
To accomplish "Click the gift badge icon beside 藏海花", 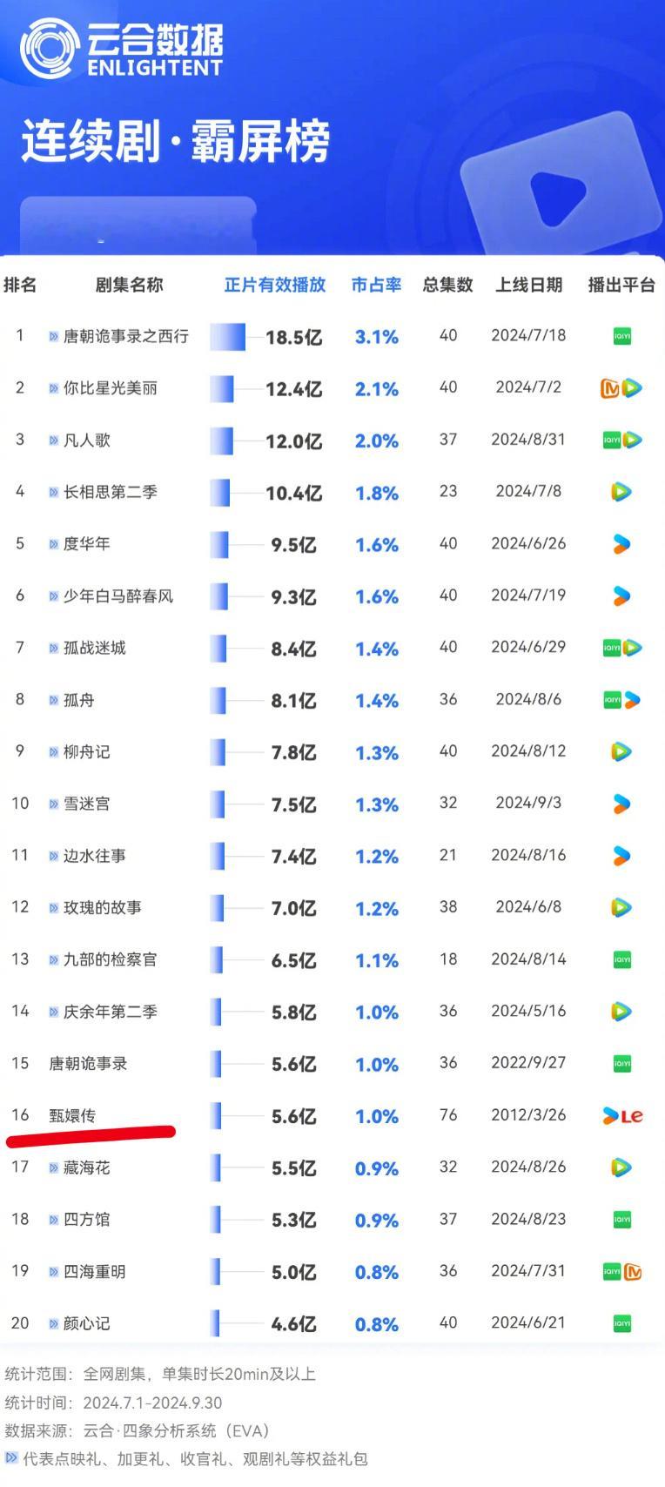I will 54,1167.
